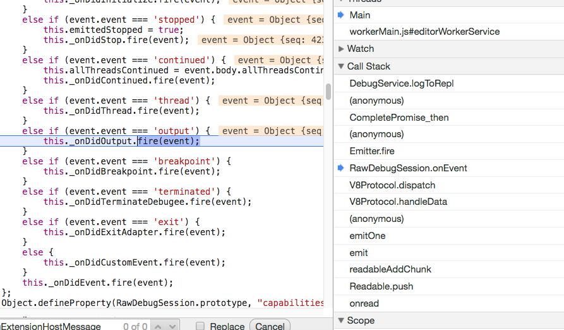Click the 'output' string literal

(174, 131)
